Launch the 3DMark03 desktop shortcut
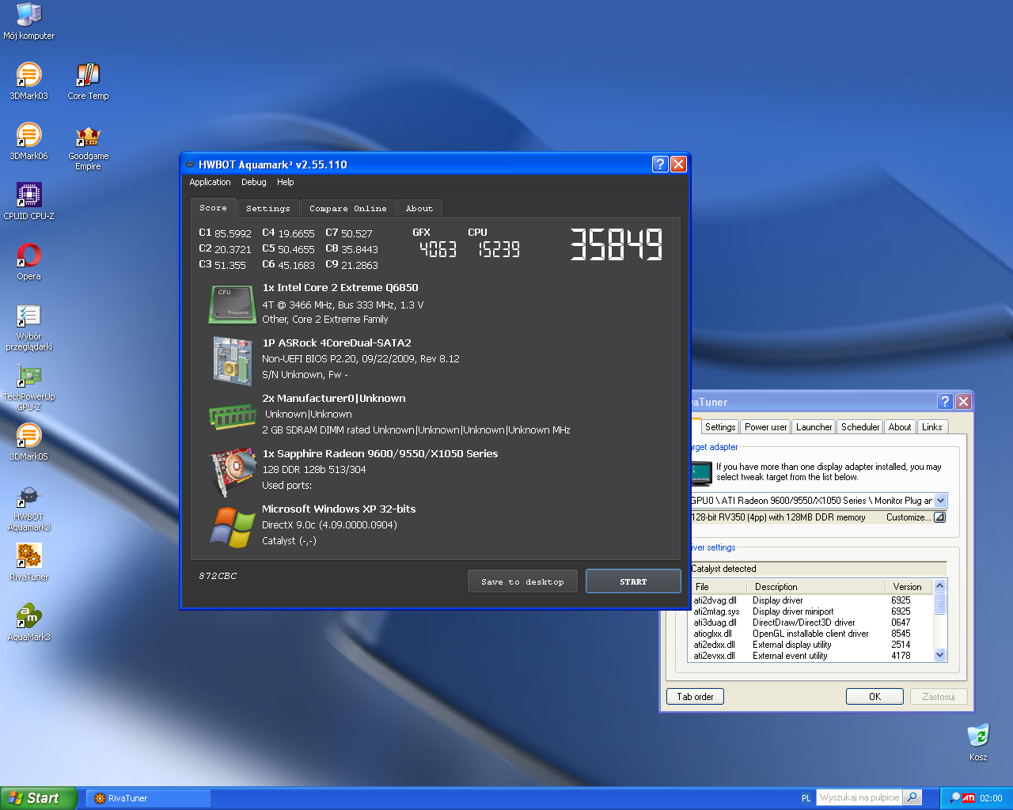 click(x=28, y=81)
